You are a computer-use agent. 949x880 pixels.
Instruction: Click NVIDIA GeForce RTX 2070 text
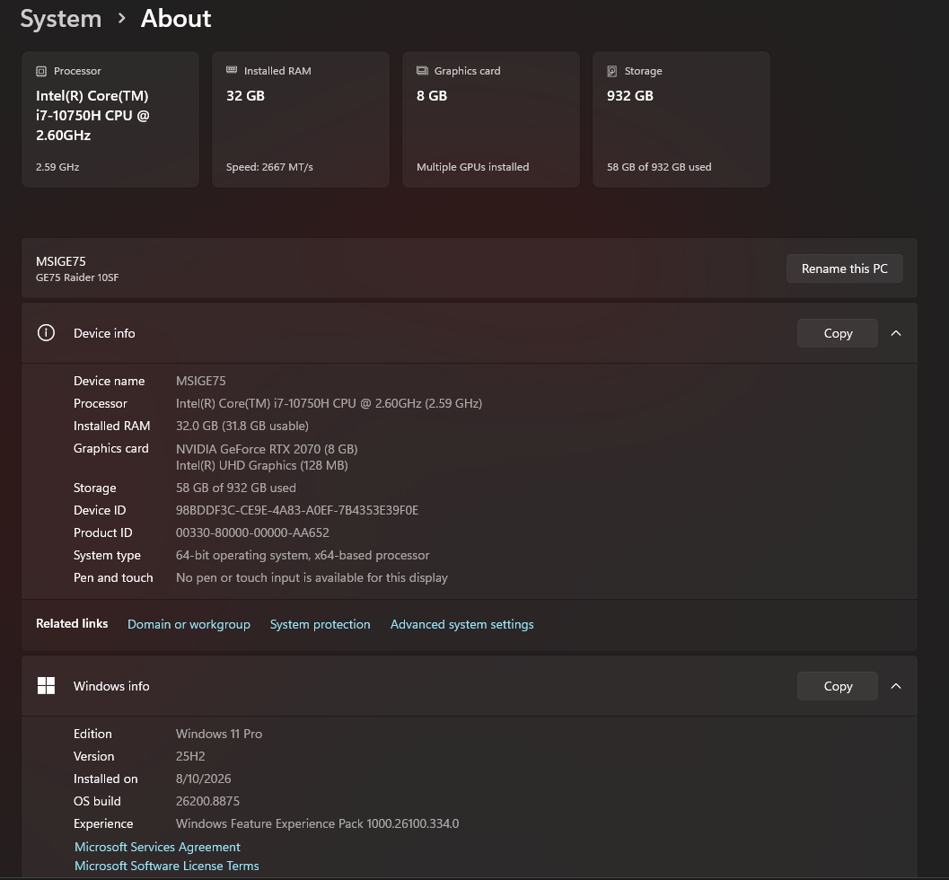tap(267, 449)
